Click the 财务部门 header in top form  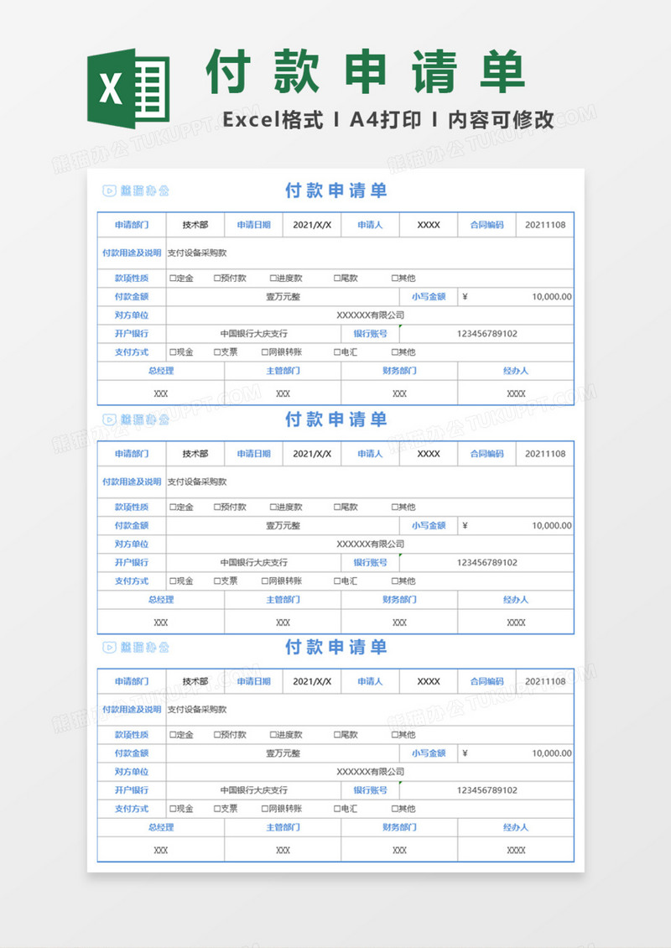point(399,371)
